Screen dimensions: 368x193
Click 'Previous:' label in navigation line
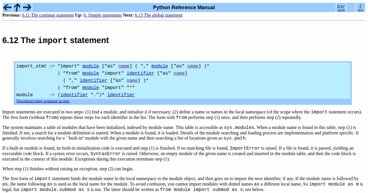[12, 15]
